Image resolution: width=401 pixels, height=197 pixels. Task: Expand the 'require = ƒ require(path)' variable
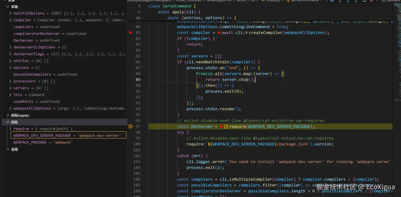point(10,129)
